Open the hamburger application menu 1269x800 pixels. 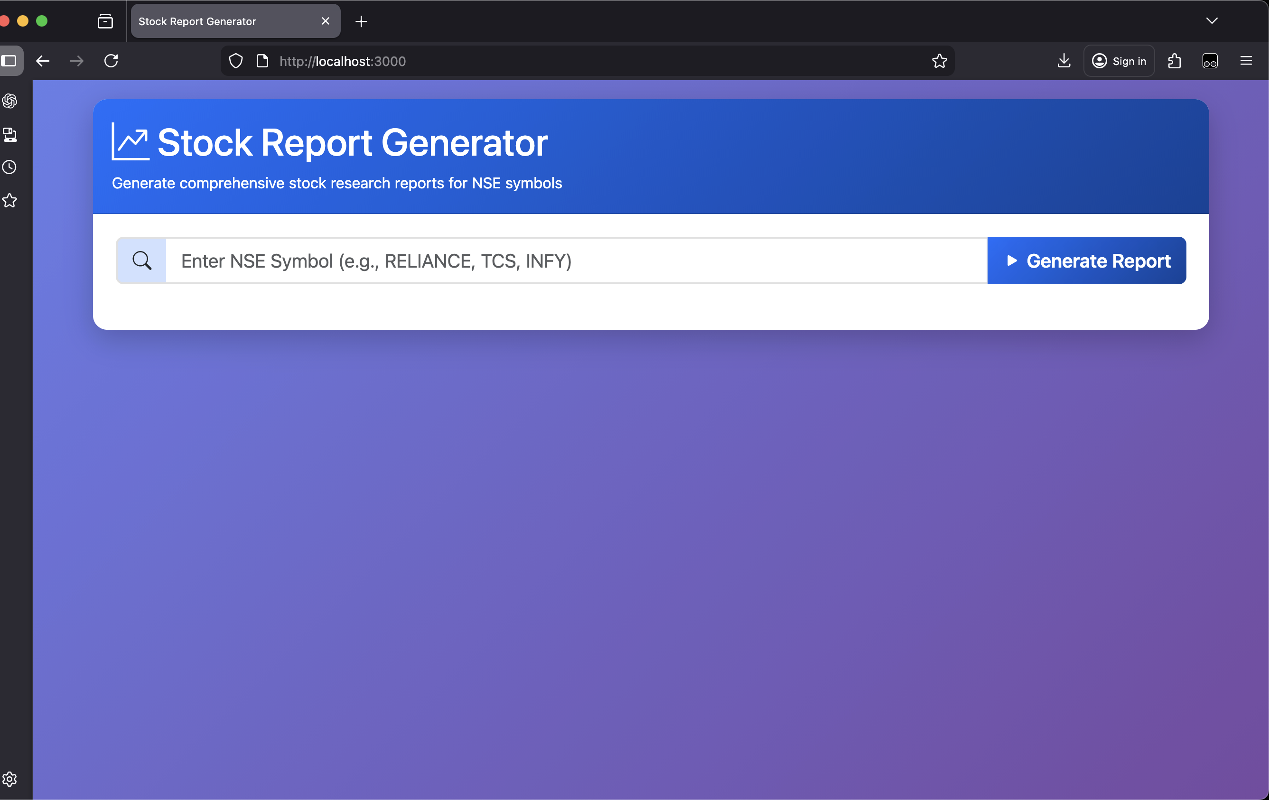point(1246,61)
